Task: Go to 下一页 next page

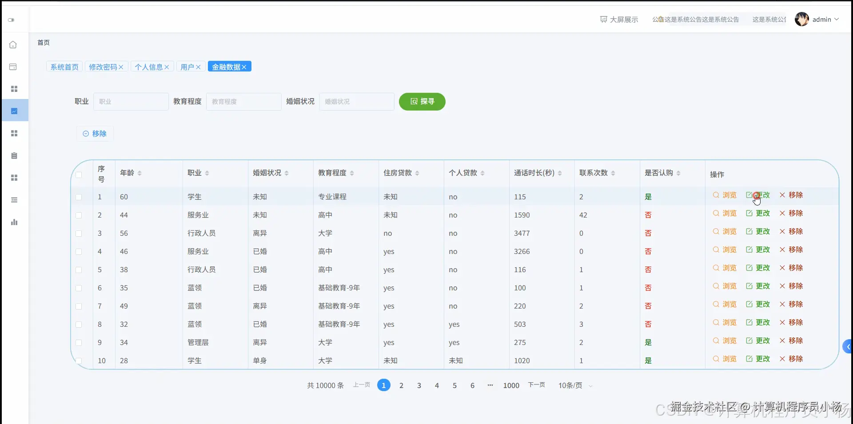Action: (536, 385)
